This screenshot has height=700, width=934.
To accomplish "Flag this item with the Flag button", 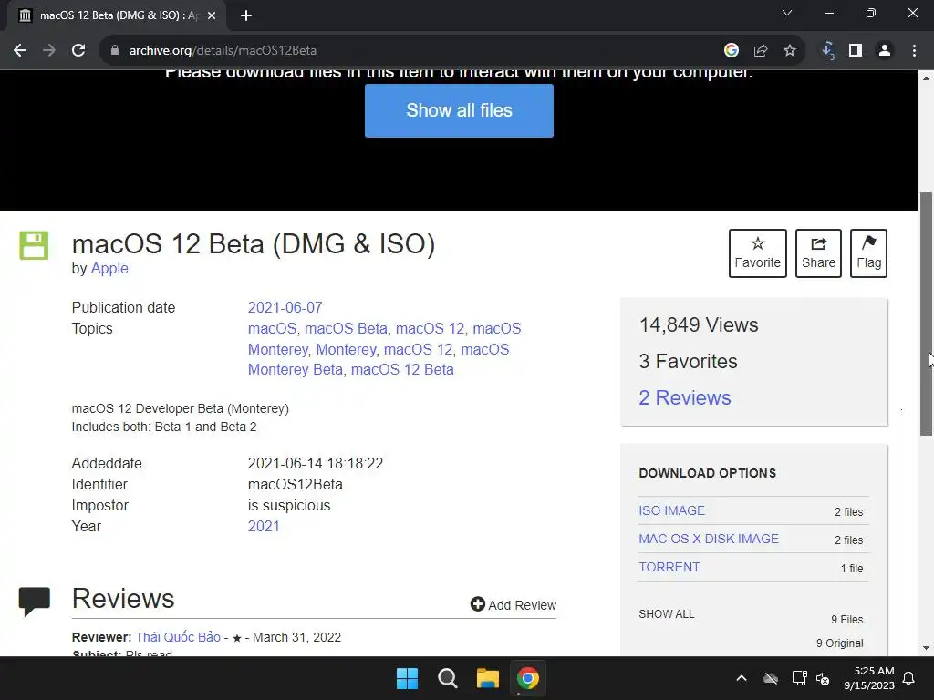I will point(868,253).
